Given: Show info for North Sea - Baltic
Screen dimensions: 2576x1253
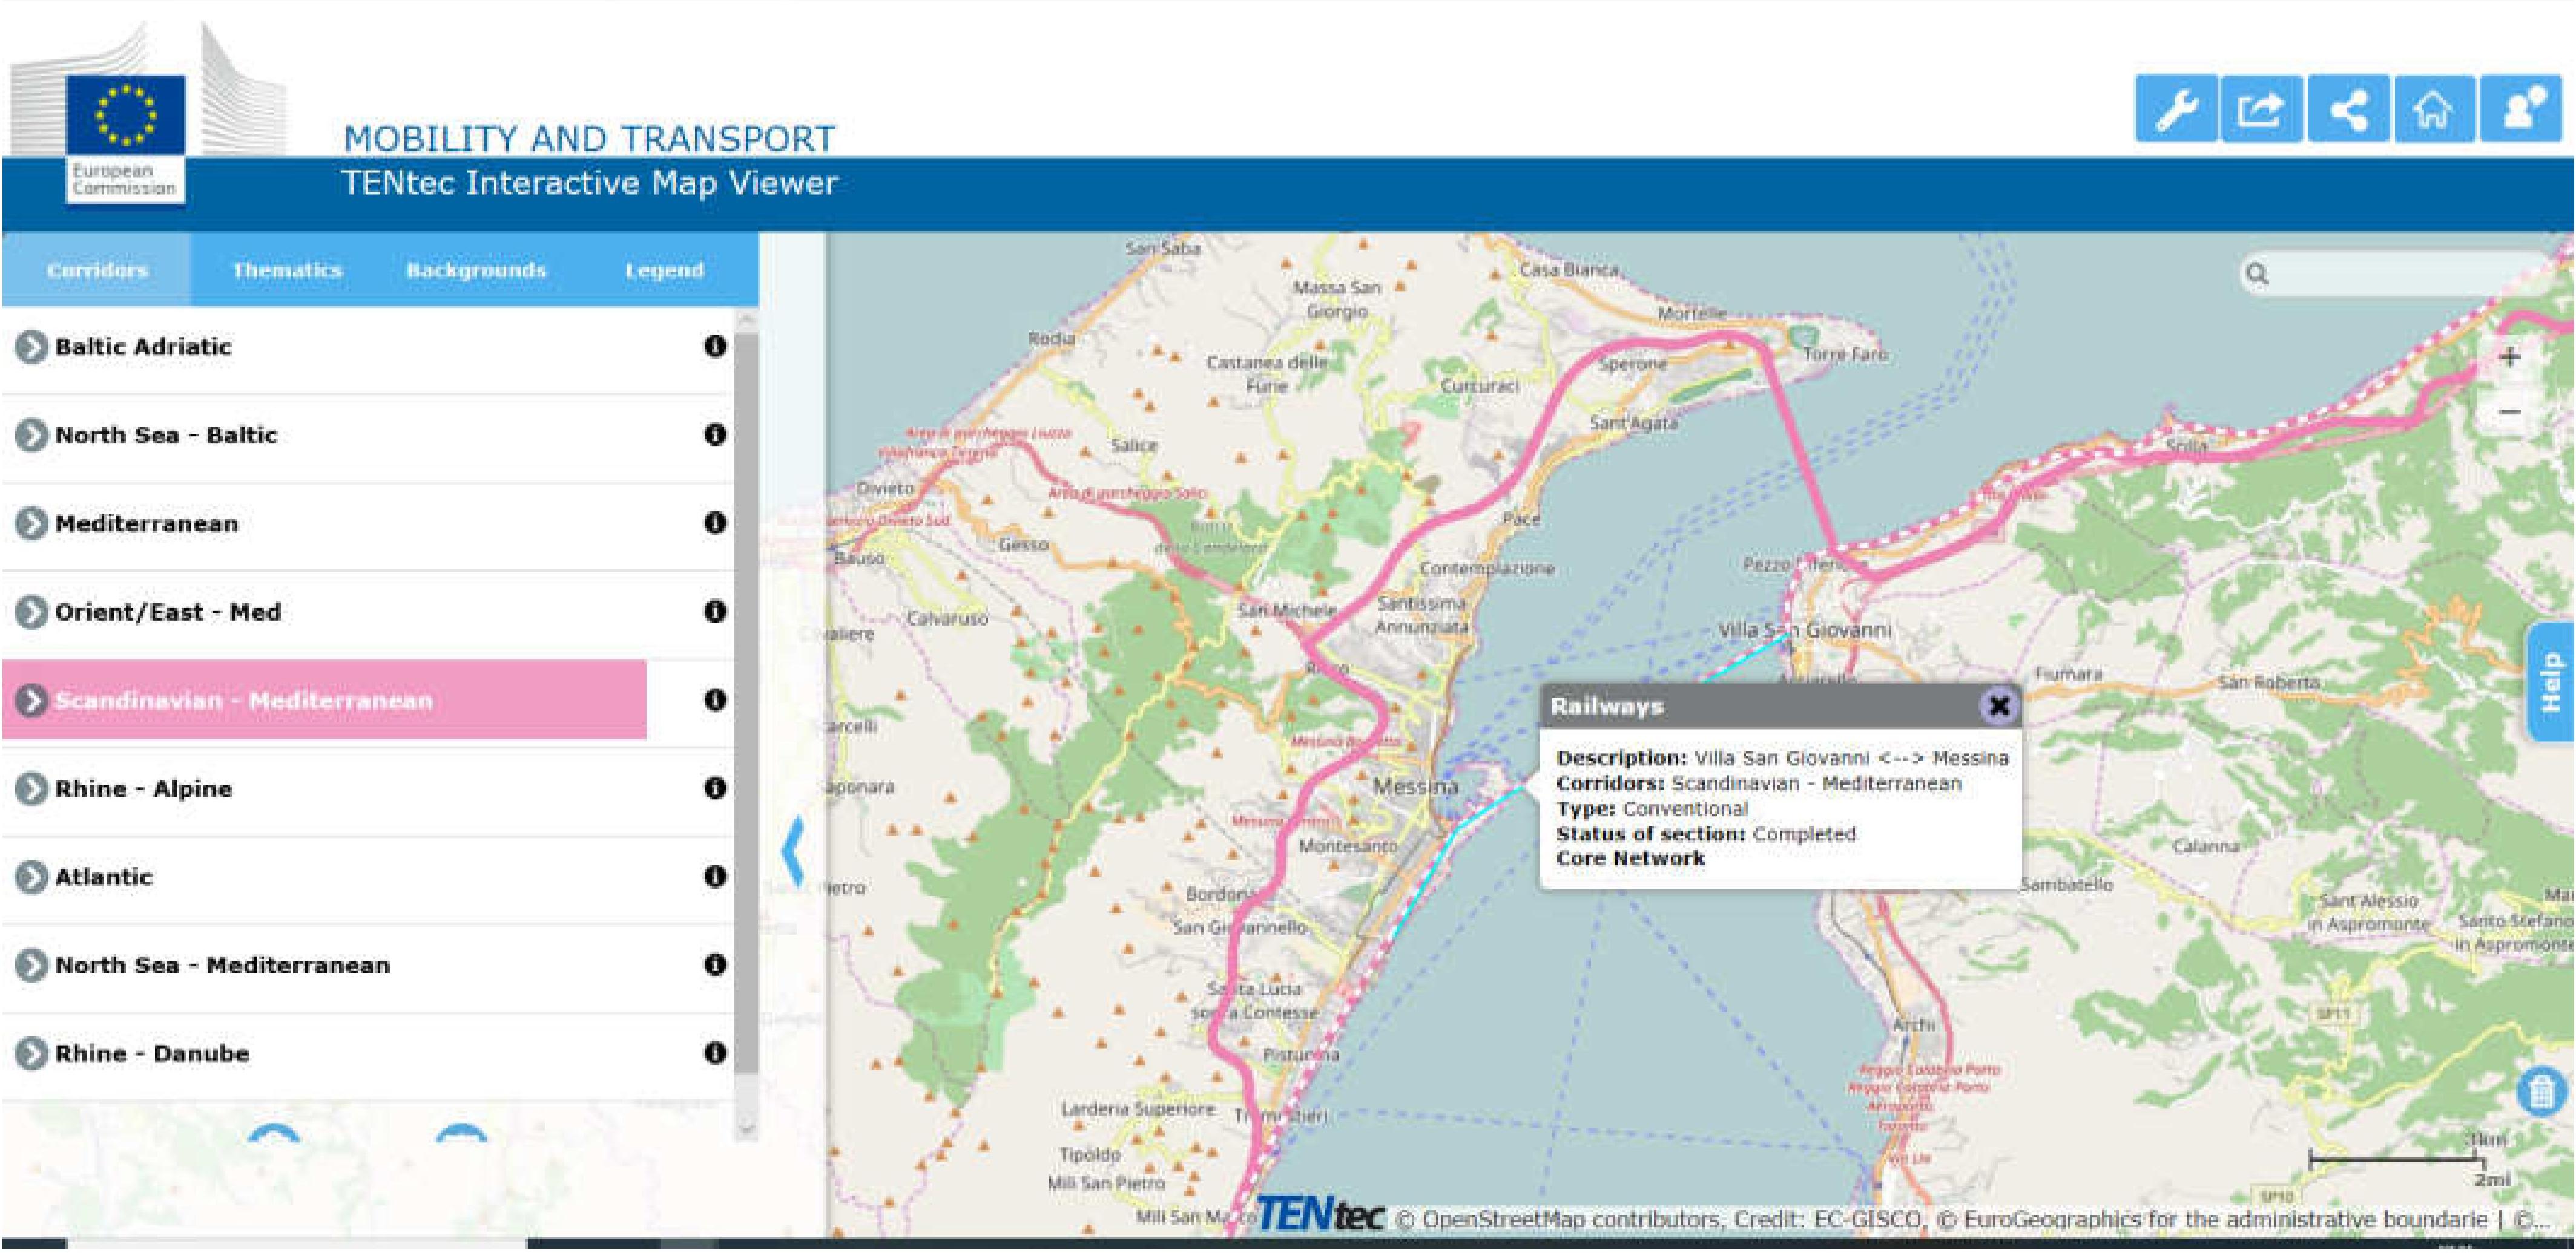Looking at the screenshot, I should click(714, 434).
